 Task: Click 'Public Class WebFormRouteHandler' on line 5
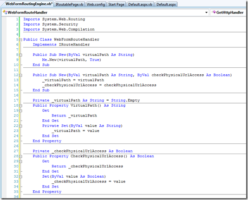(61, 39)
